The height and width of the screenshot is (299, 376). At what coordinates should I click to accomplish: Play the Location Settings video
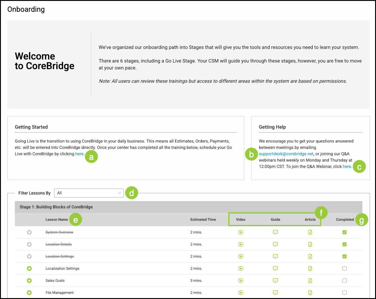click(x=241, y=256)
